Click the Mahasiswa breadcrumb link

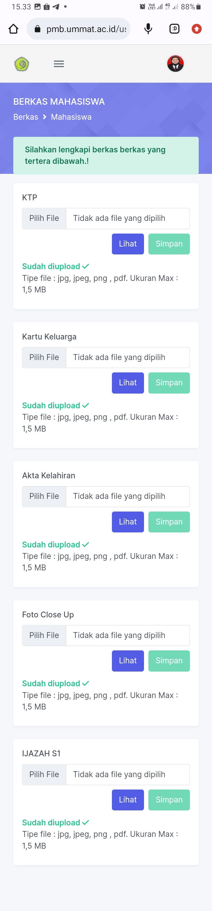(x=71, y=117)
